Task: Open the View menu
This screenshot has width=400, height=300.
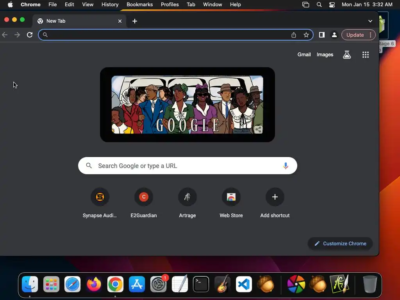Action: pos(87,5)
